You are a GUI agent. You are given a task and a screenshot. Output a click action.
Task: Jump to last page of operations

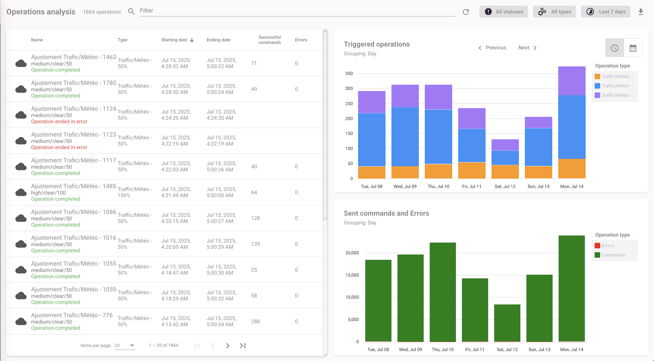click(242, 346)
